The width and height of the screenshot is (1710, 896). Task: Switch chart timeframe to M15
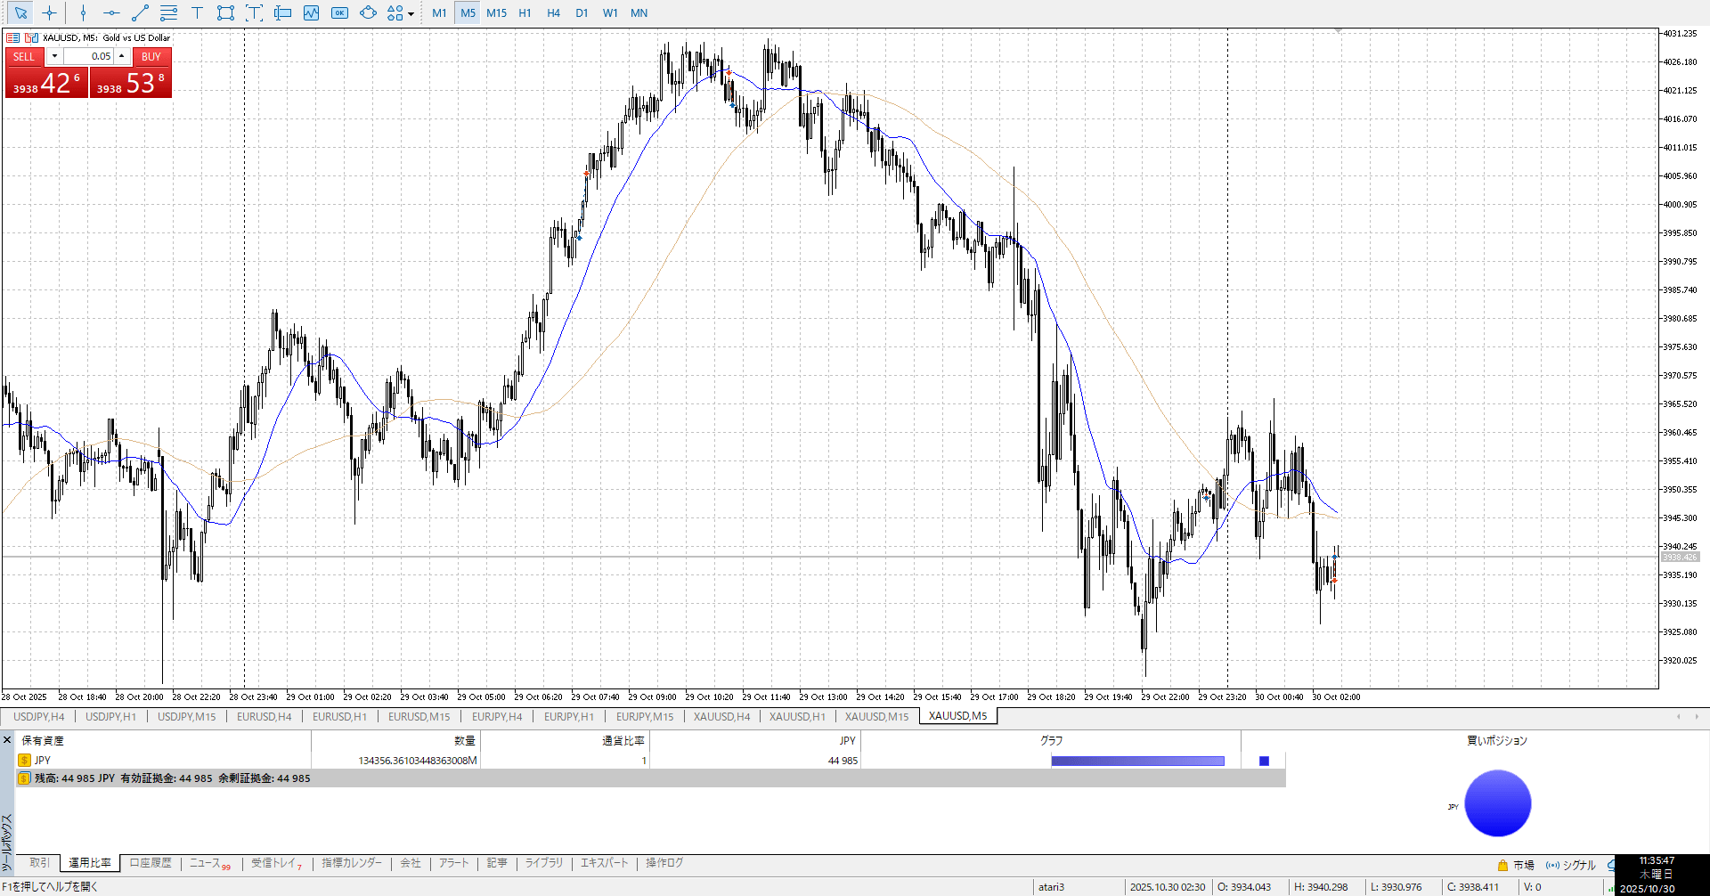(x=496, y=12)
